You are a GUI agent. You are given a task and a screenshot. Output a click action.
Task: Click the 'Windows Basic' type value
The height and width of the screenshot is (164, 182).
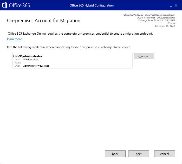click(31, 60)
